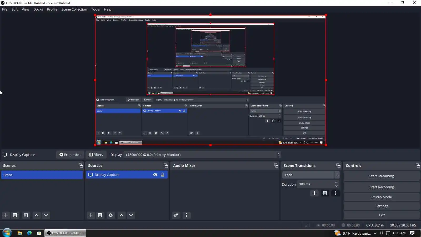Select the Scene entry in Scenes list

(42, 175)
